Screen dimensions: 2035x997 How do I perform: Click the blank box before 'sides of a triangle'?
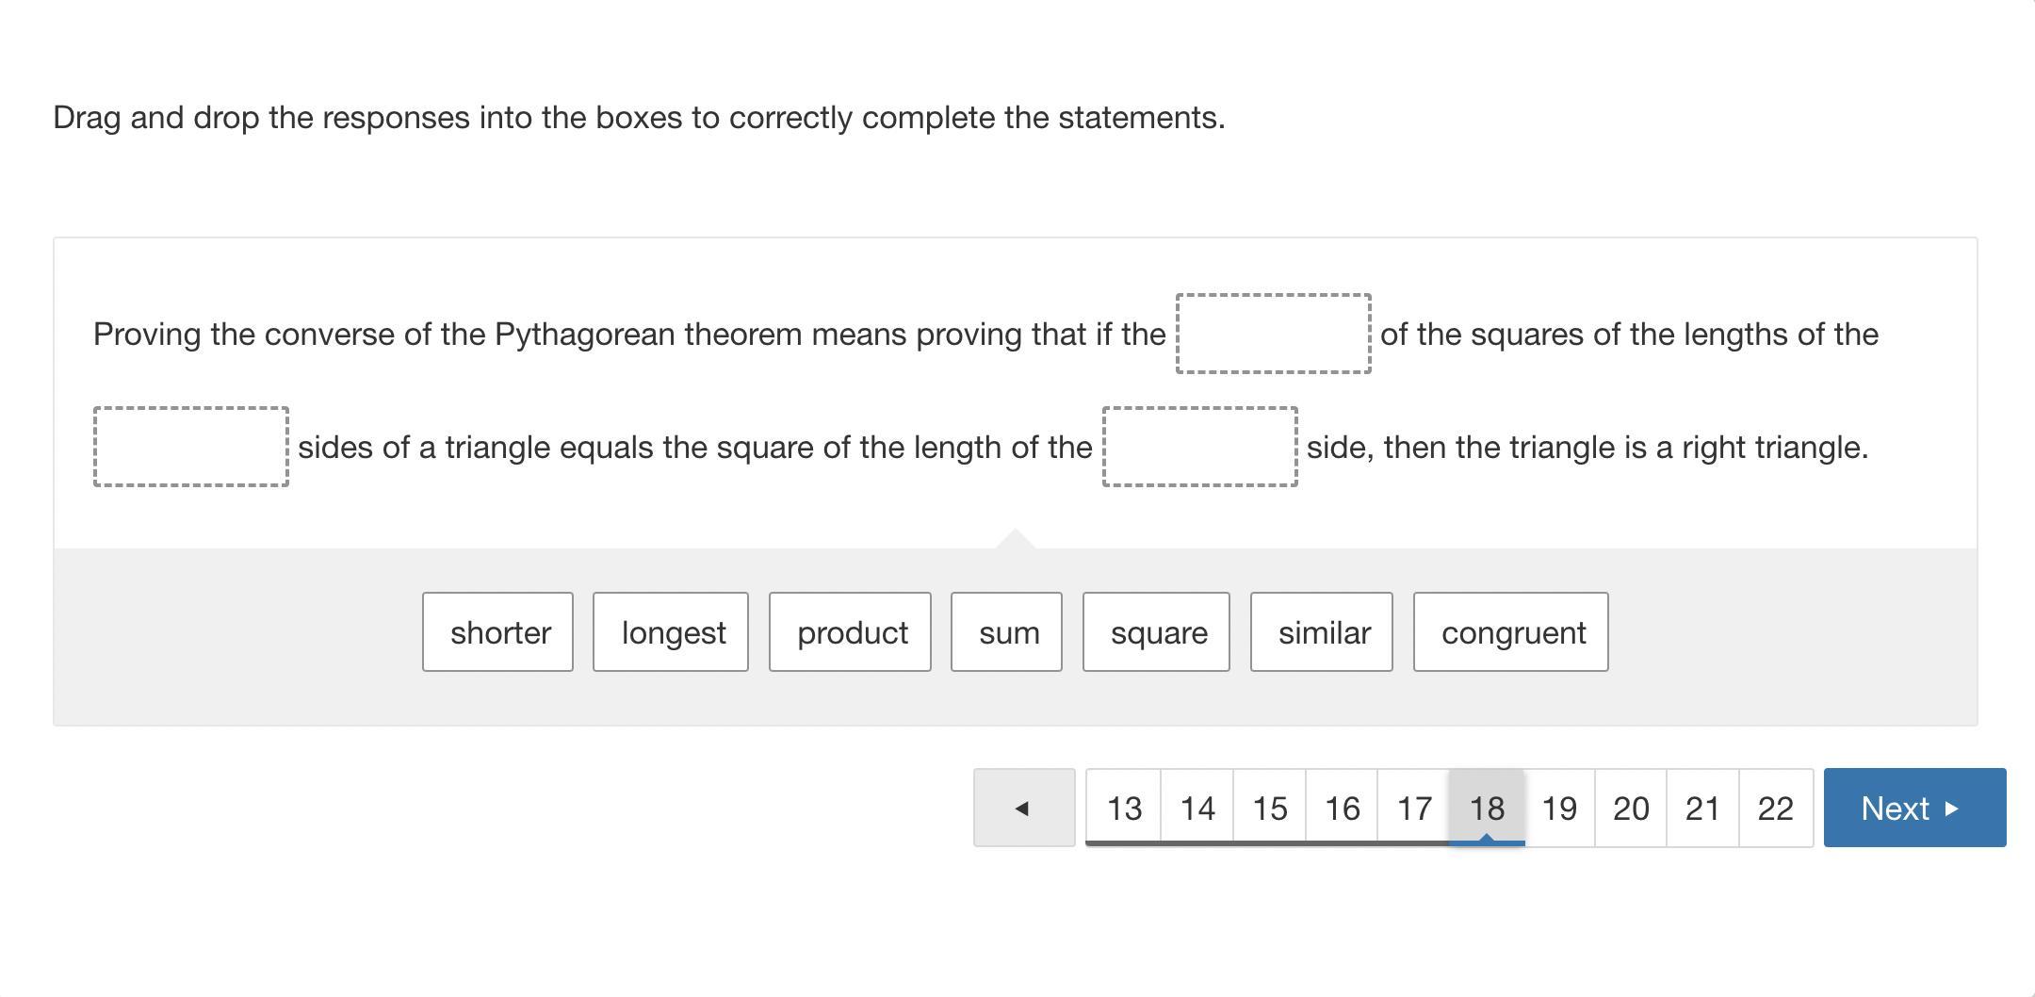click(191, 447)
